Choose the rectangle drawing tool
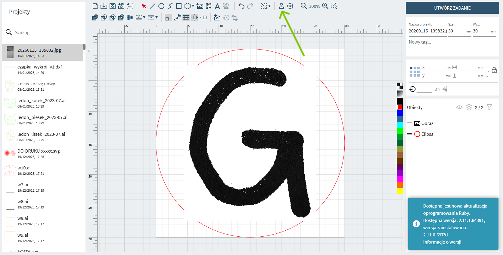503x255 pixels. point(179,6)
